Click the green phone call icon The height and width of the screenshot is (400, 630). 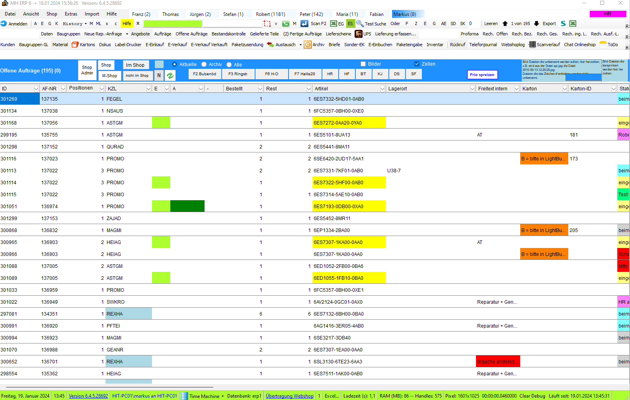285,23
